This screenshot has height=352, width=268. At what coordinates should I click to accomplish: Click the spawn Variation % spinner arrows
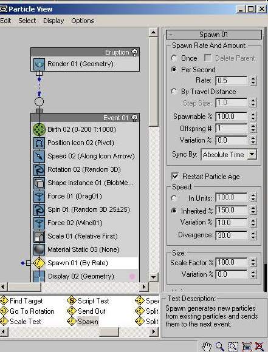pos(253,140)
